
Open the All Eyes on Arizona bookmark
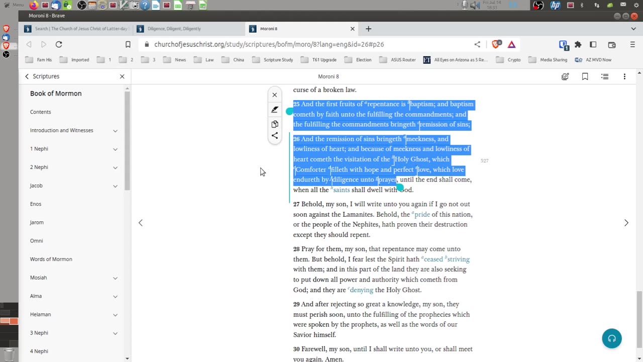[x=456, y=60]
